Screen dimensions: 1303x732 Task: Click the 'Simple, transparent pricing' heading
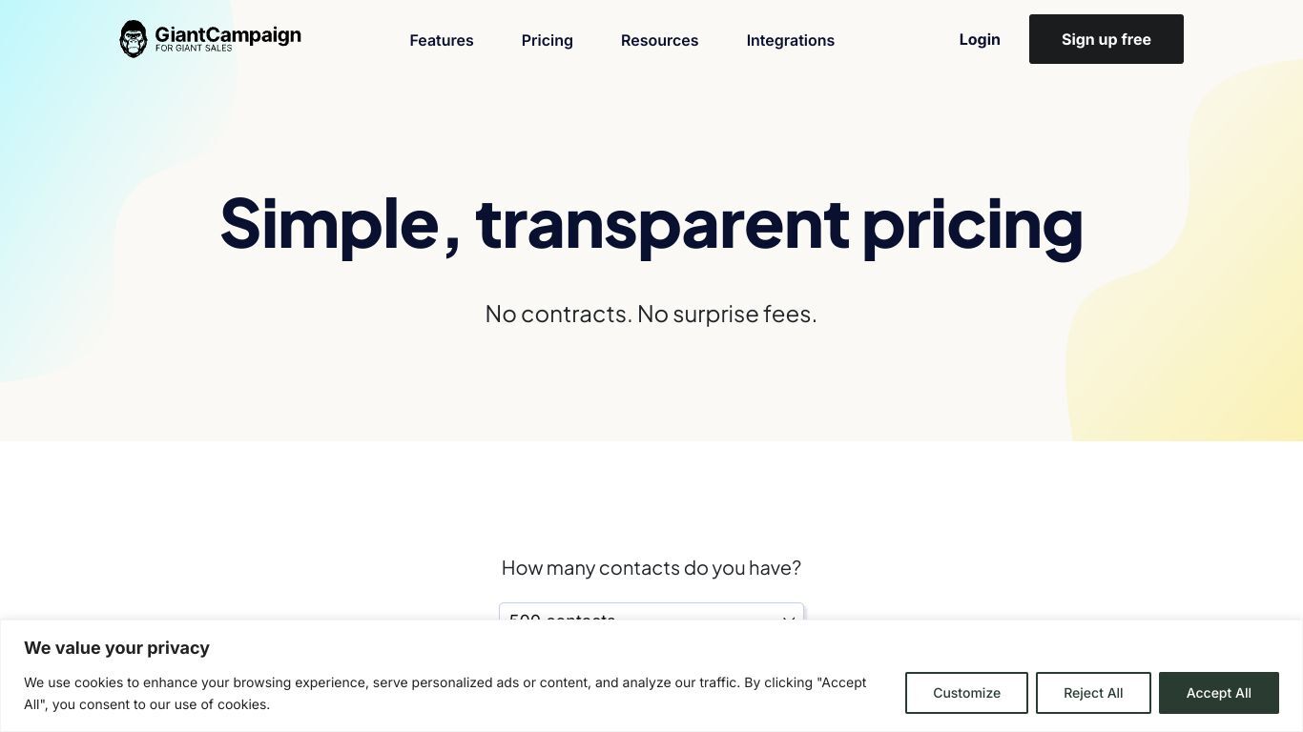pyautogui.click(x=651, y=223)
